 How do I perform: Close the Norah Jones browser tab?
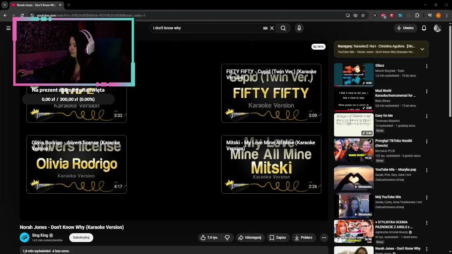coord(60,5)
